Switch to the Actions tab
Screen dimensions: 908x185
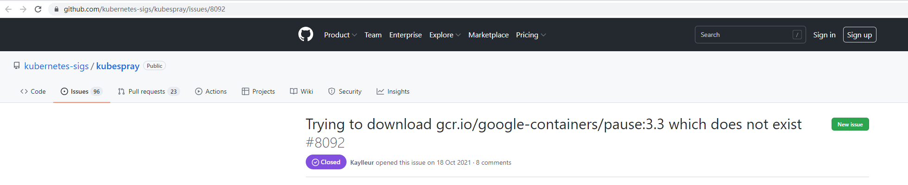(x=211, y=91)
